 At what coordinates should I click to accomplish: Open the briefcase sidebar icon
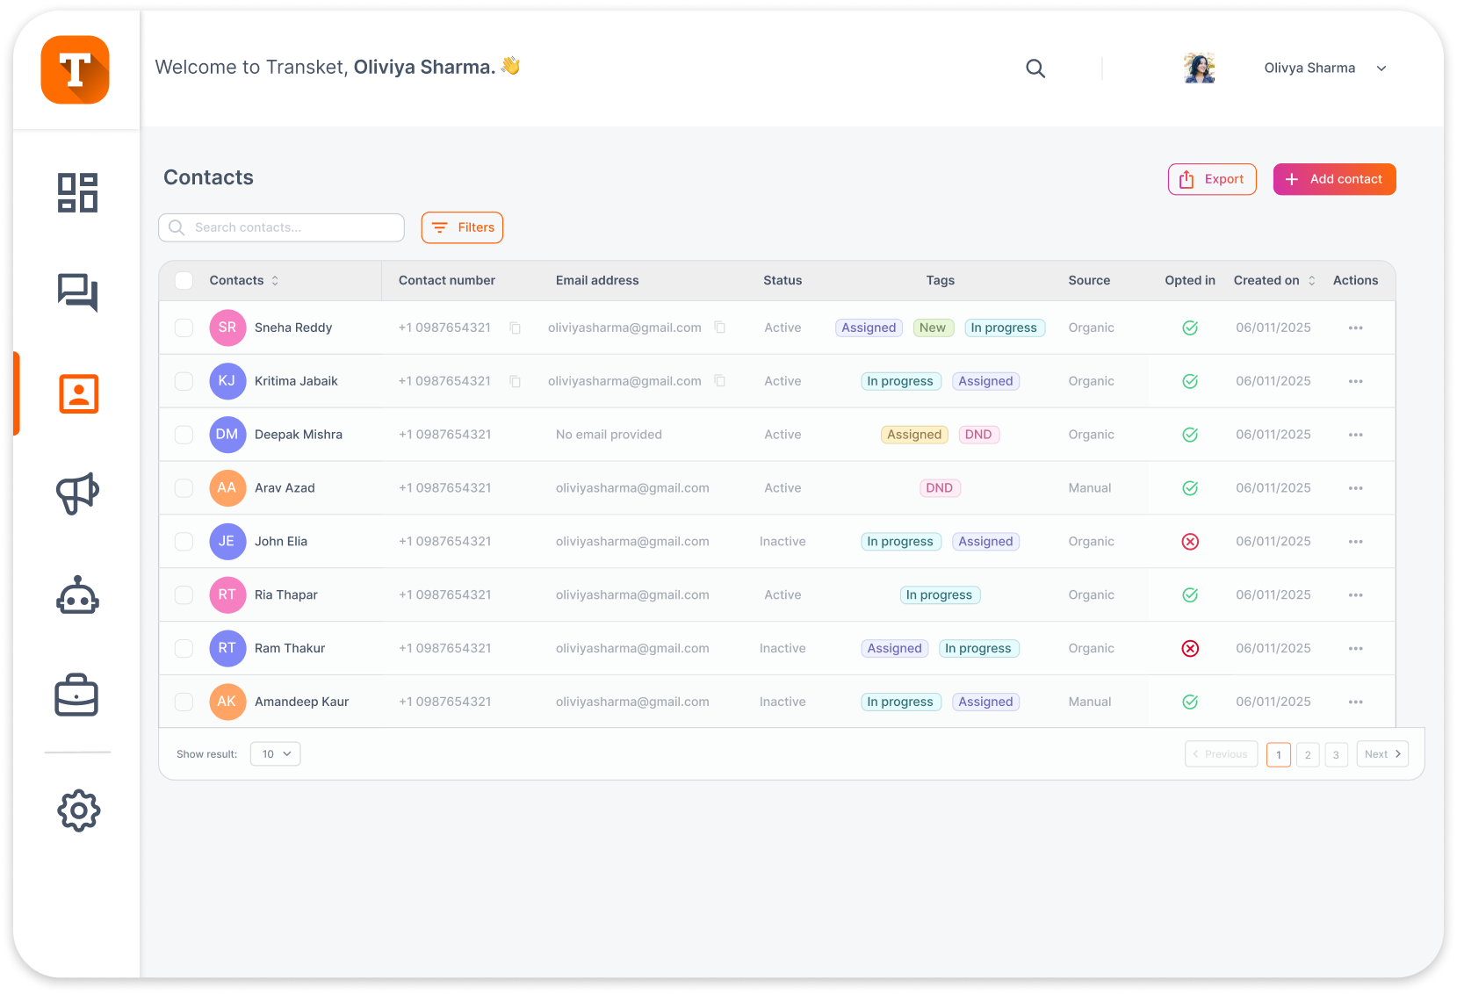click(x=77, y=695)
